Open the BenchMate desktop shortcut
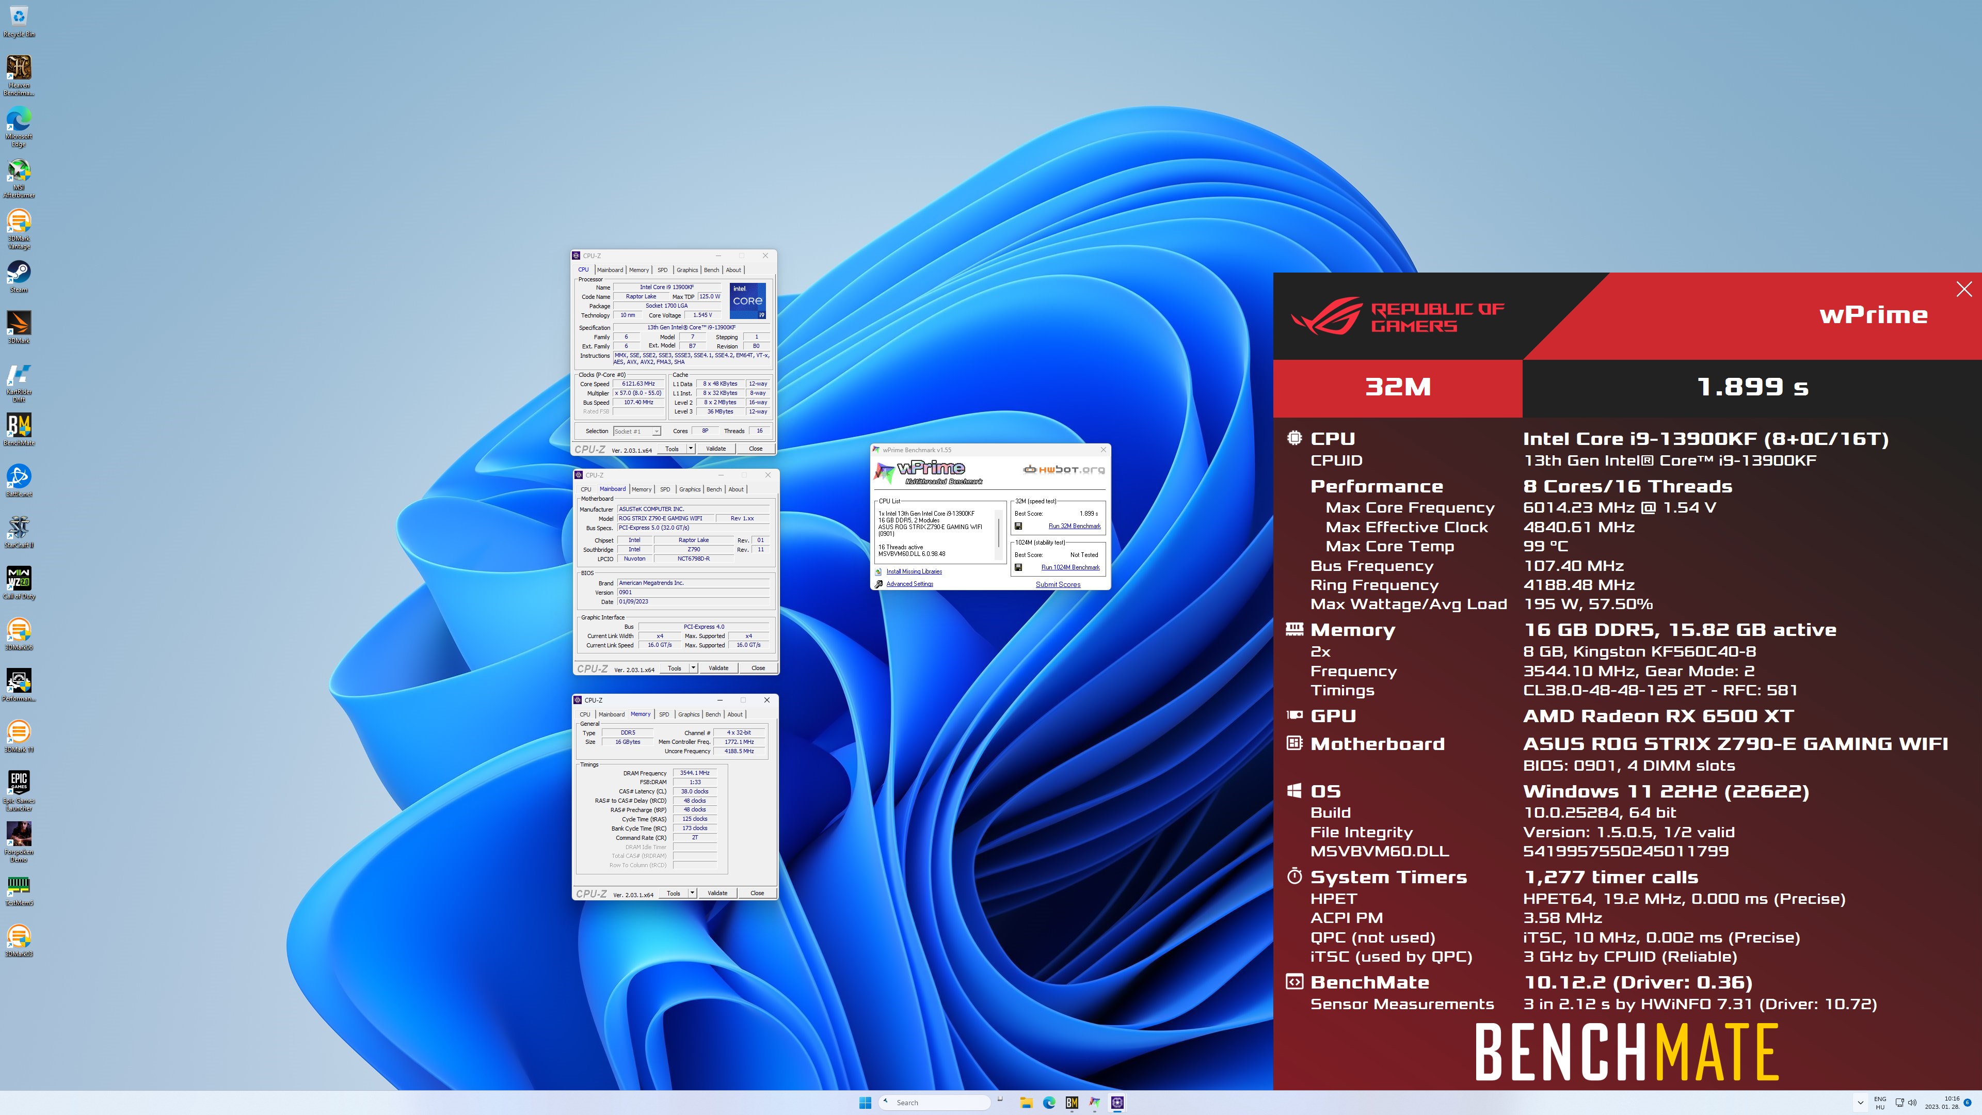 (x=19, y=429)
